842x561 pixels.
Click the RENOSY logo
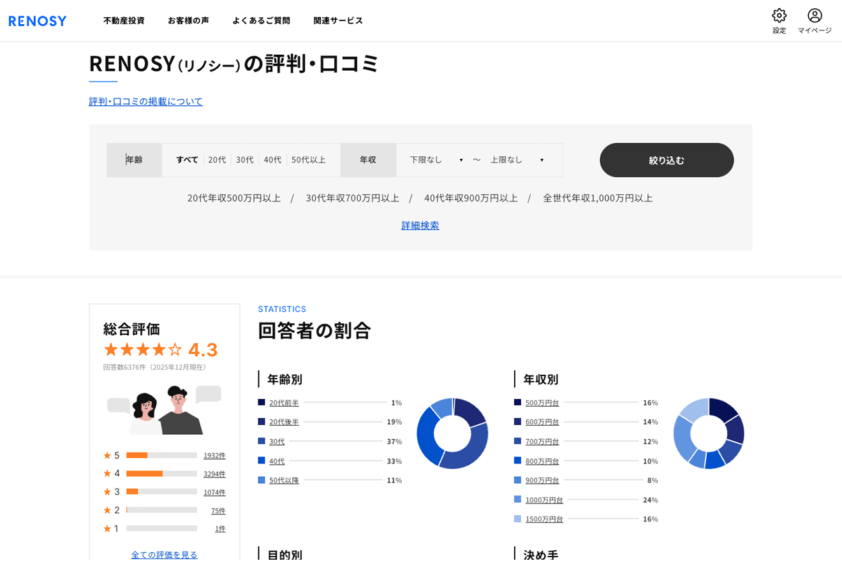37,20
